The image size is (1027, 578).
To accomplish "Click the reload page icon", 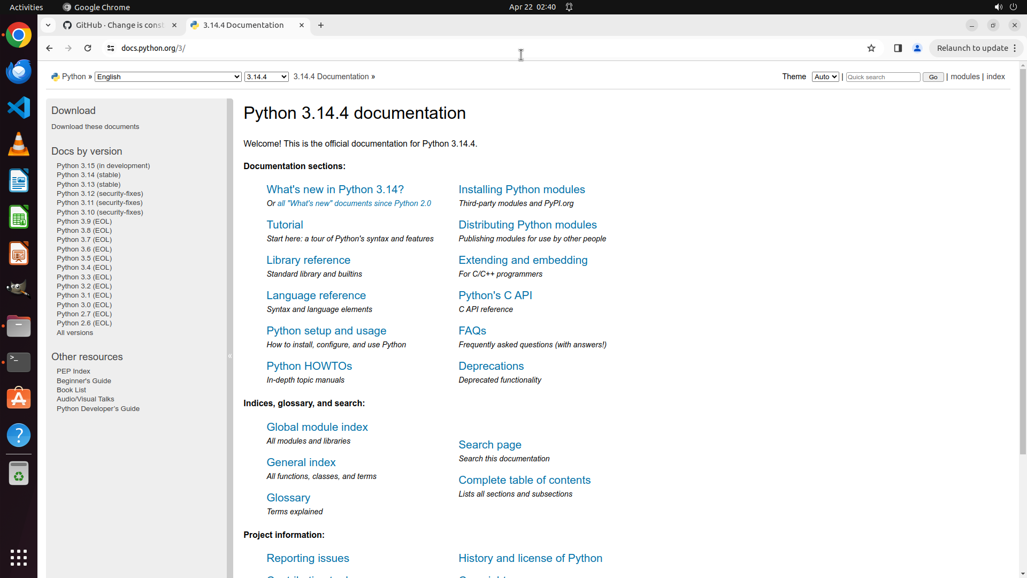I will 88,48.
